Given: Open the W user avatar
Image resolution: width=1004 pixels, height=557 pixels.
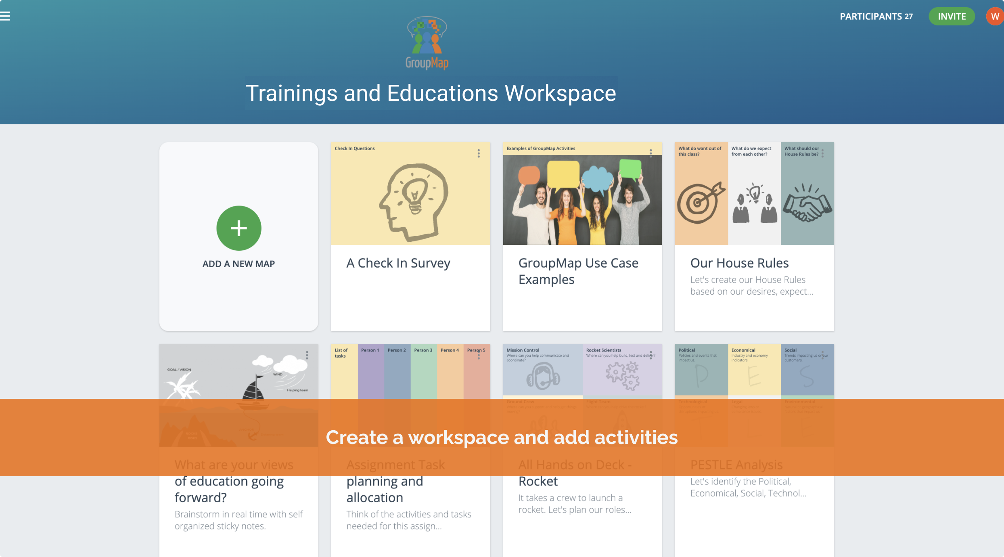Looking at the screenshot, I should coord(994,17).
